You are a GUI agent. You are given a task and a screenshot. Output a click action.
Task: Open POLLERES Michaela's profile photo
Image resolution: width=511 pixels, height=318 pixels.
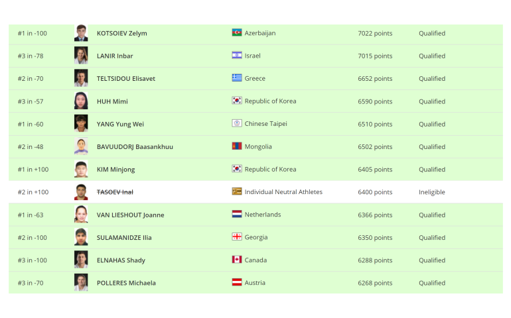81,282
